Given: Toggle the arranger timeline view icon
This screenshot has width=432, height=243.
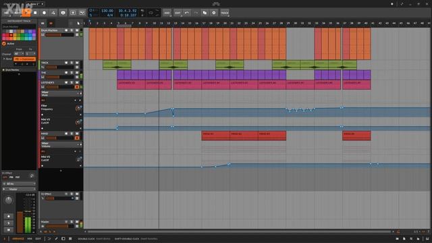Looking at the screenshot, I should [43, 24].
